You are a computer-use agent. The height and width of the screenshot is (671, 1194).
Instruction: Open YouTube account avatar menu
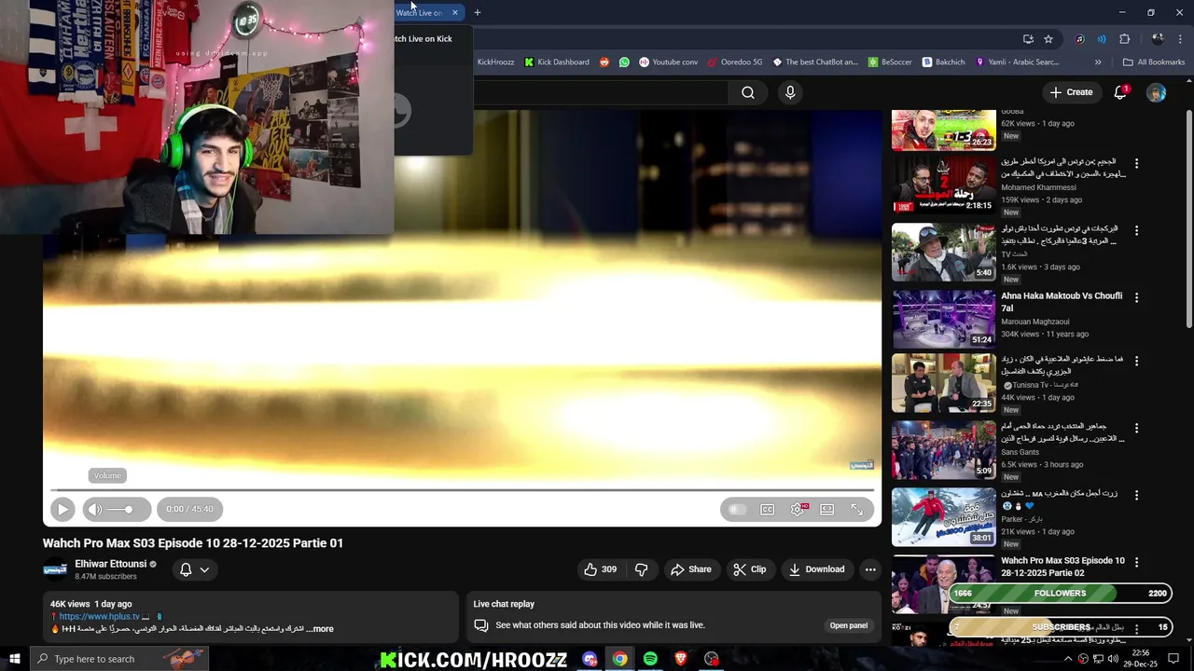[1156, 92]
